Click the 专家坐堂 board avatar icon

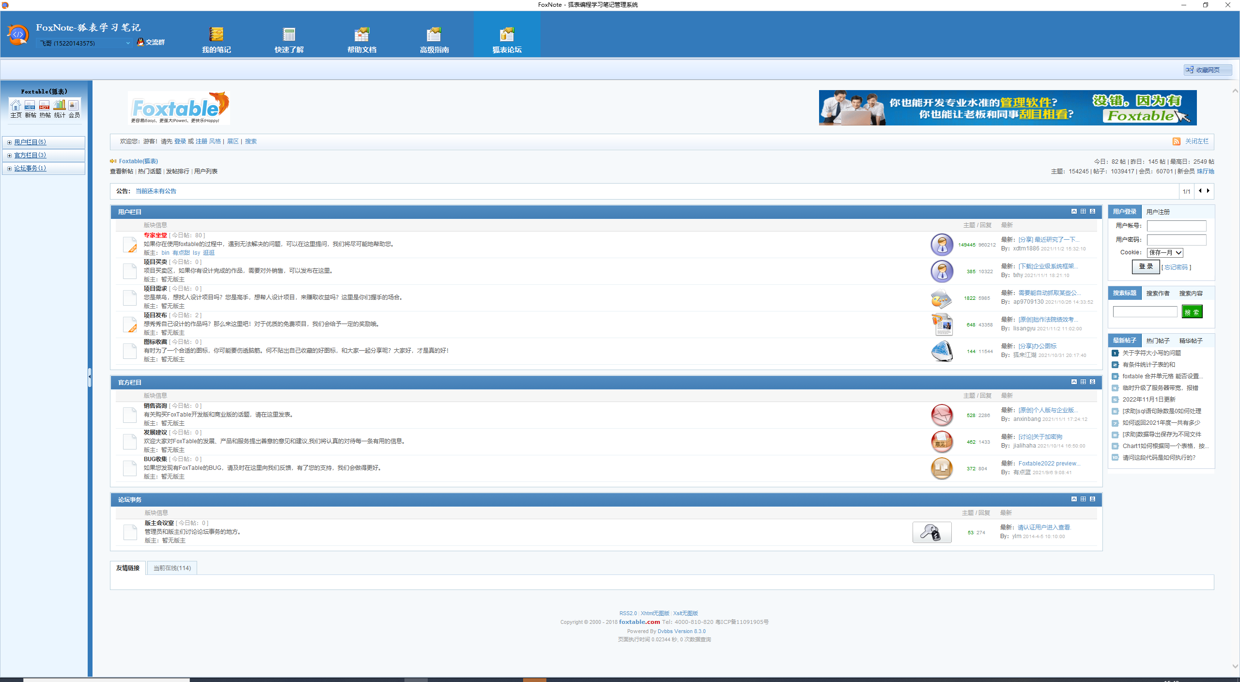tap(942, 245)
